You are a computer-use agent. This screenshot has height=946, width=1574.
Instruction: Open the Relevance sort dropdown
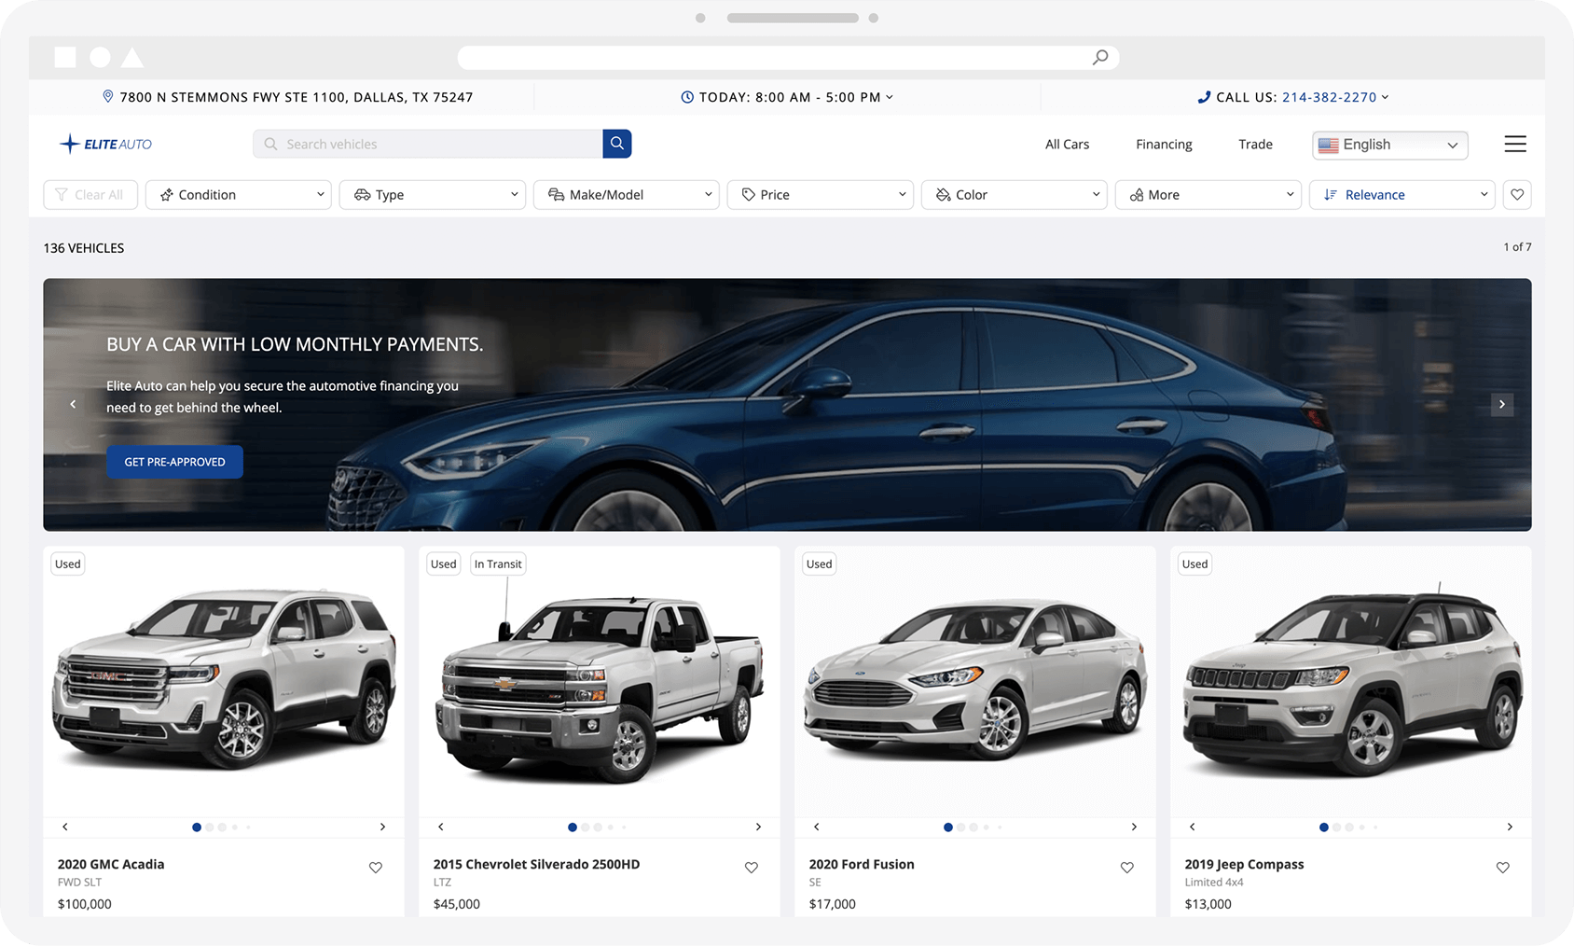coord(1402,195)
